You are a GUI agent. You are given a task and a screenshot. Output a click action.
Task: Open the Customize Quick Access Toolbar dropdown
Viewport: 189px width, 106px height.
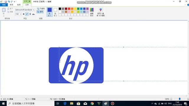pyautogui.click(x=14, y=2)
